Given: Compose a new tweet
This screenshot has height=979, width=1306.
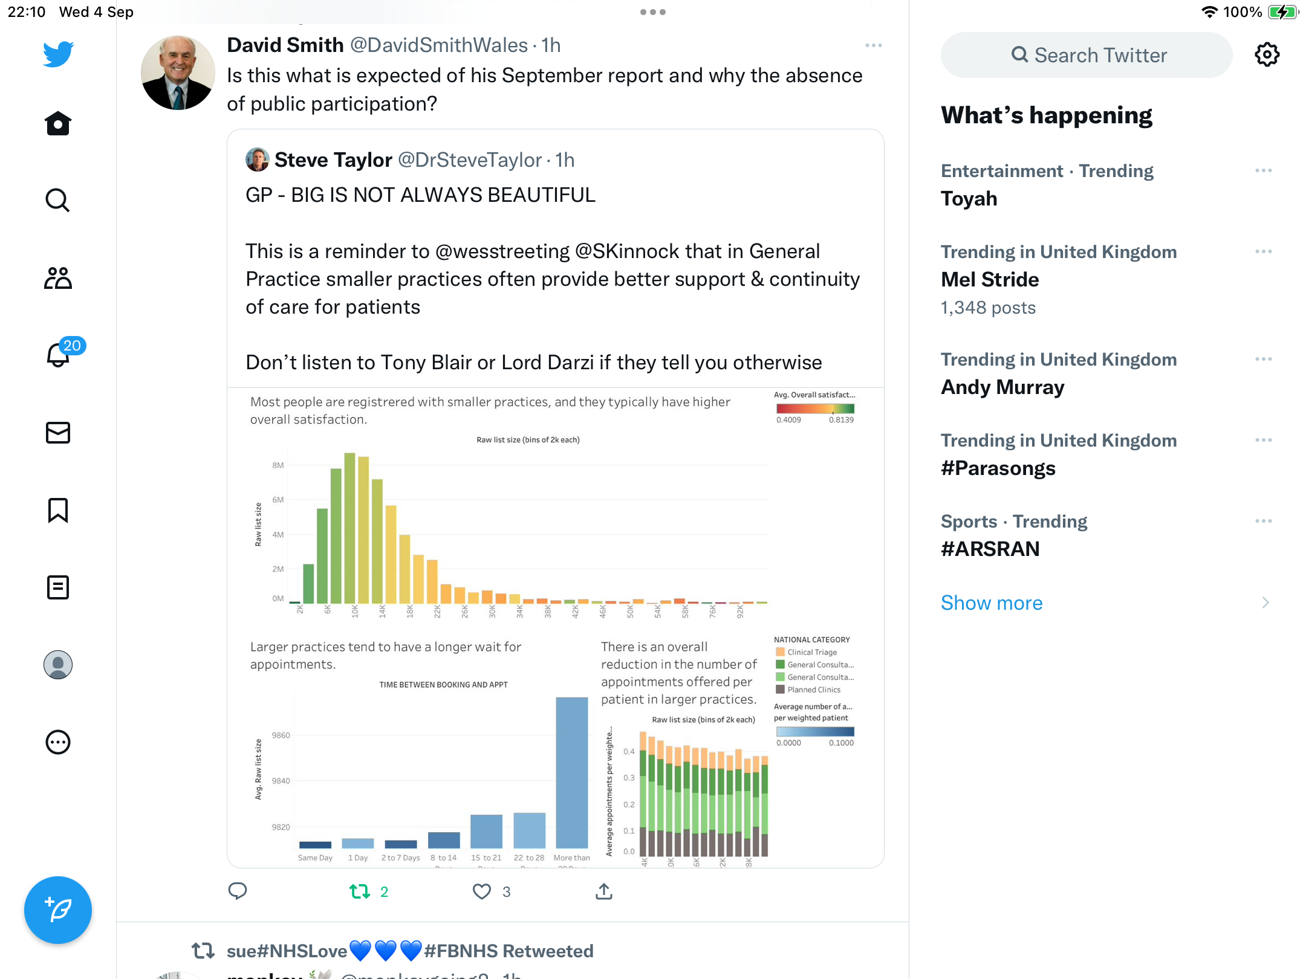Looking at the screenshot, I should [58, 910].
